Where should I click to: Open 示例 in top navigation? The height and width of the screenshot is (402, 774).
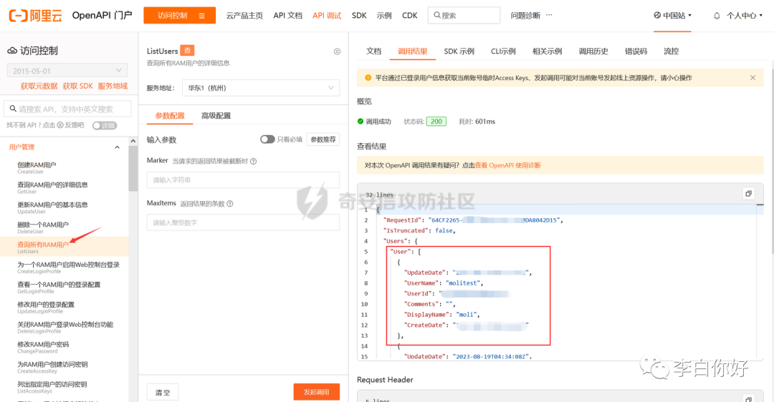tap(383, 15)
